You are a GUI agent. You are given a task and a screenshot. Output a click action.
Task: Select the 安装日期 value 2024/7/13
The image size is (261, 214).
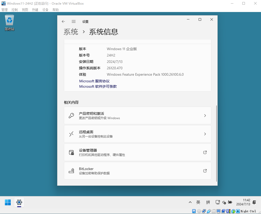click(115, 62)
